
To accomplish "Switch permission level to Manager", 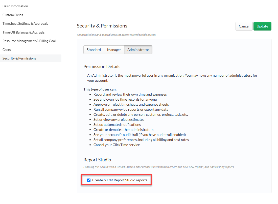I will coord(114,50).
